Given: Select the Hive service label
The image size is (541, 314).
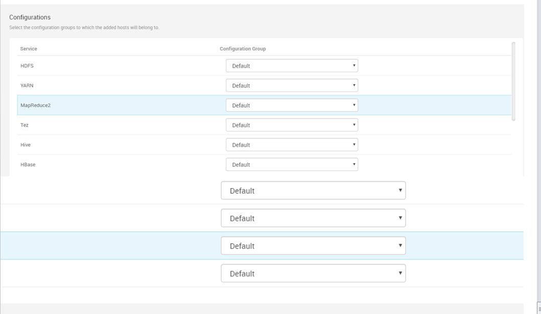Looking at the screenshot, I should (26, 145).
